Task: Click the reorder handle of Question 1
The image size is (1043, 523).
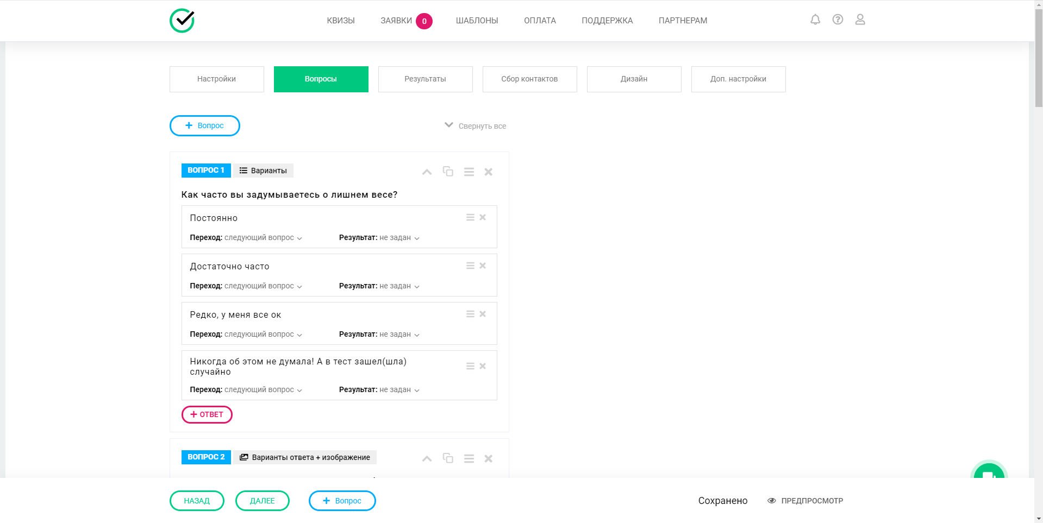Action: click(x=469, y=172)
